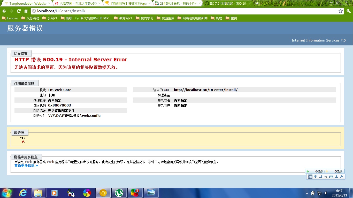Open the 校内学习 bookmarks folder
Screen dimensions: 353x198
(144, 18)
